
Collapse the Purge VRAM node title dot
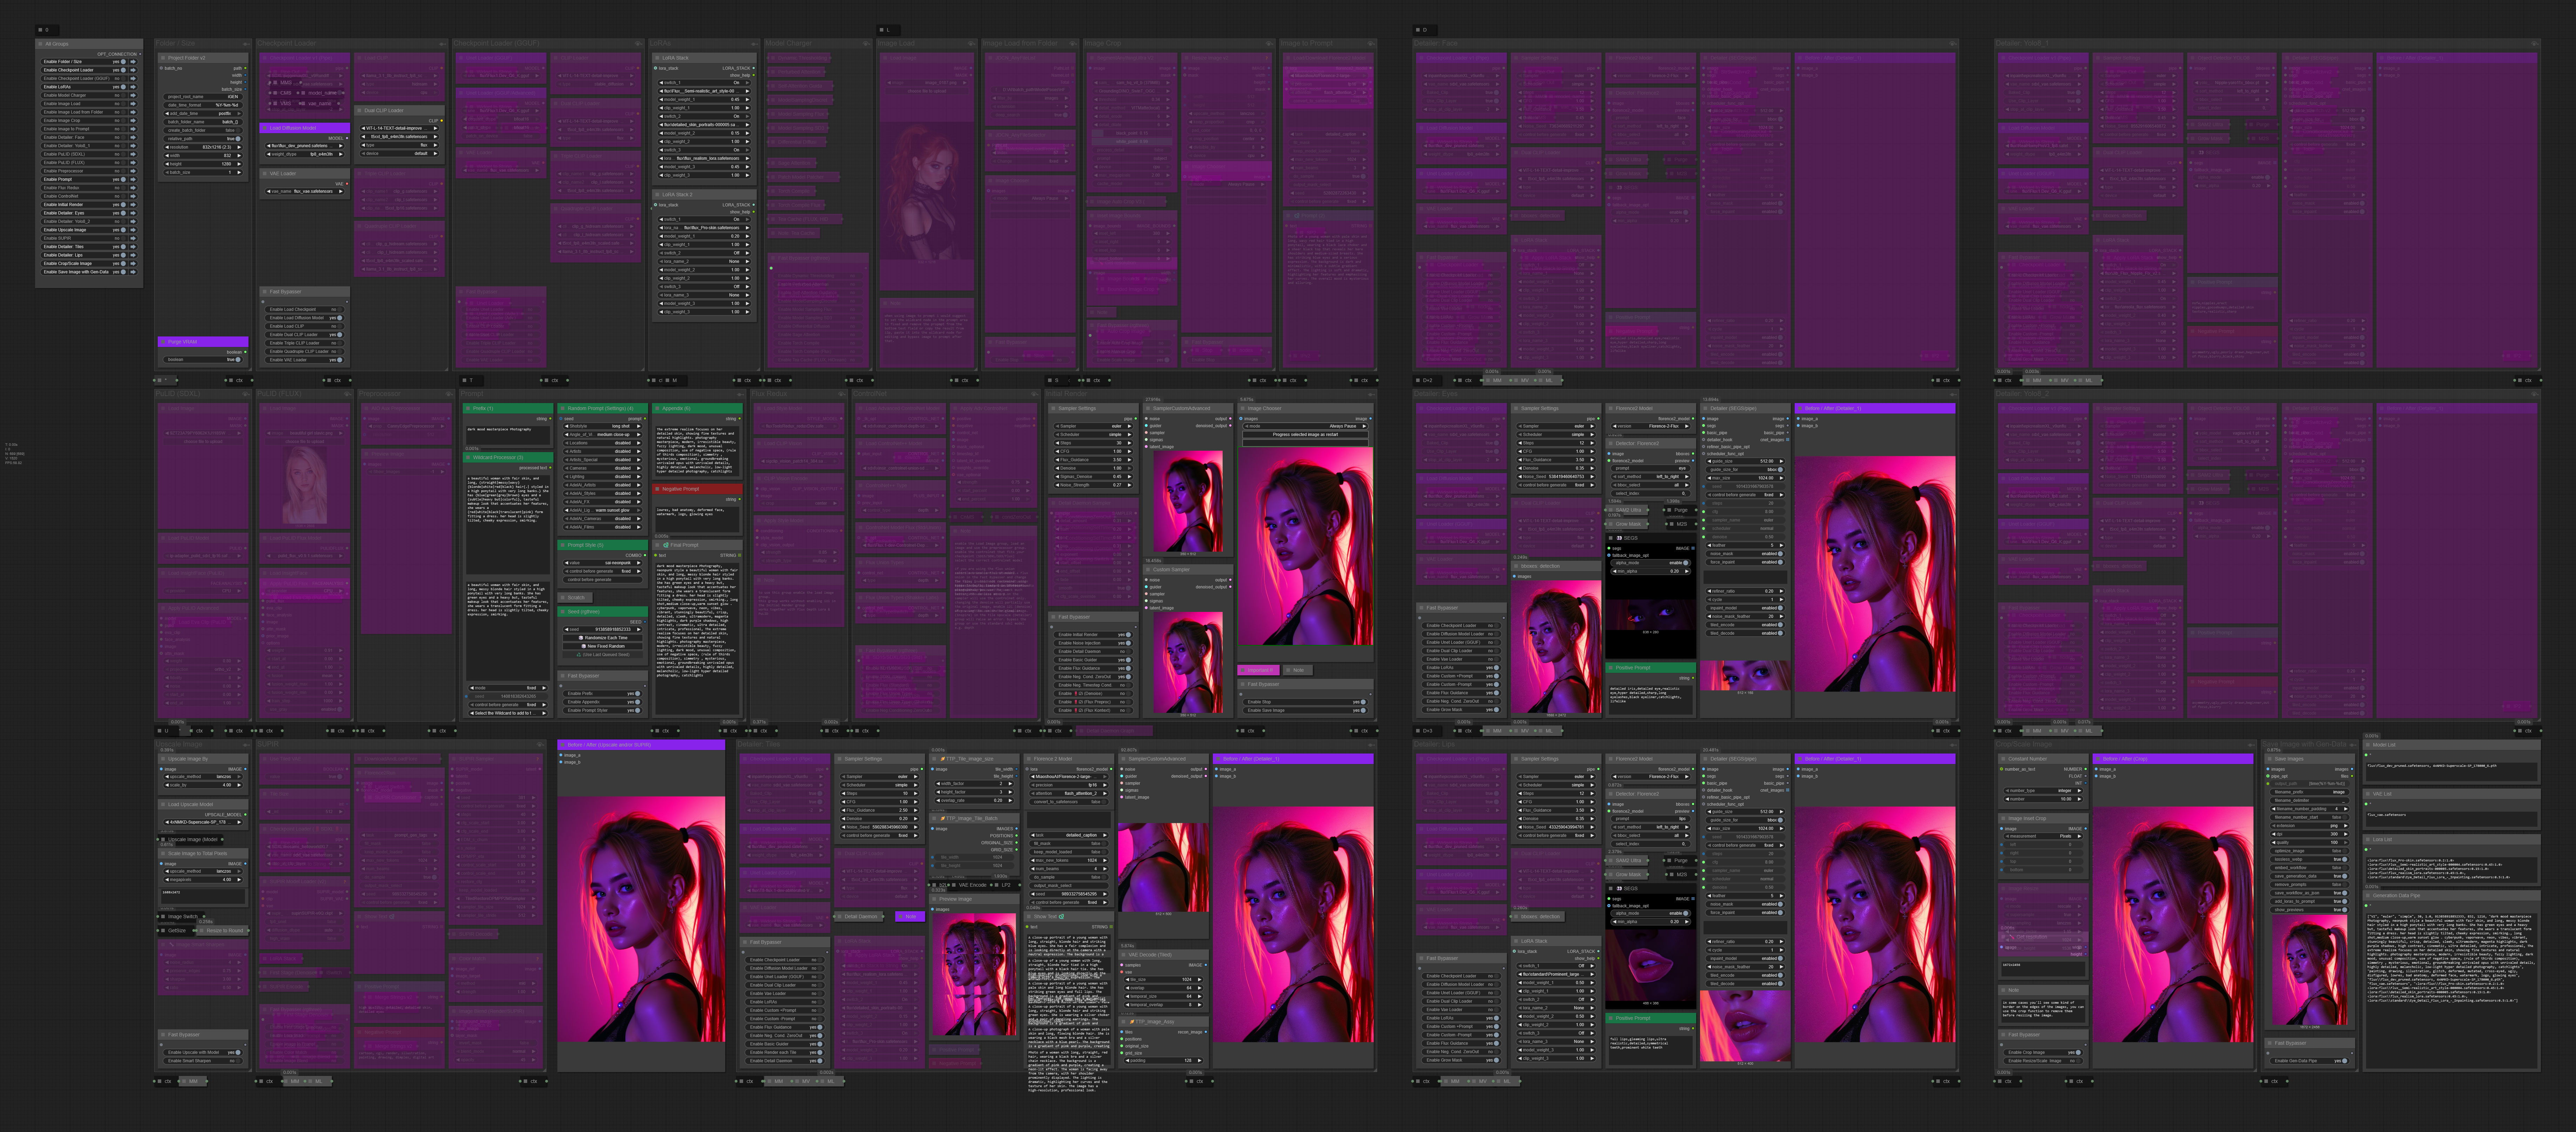pyautogui.click(x=163, y=342)
